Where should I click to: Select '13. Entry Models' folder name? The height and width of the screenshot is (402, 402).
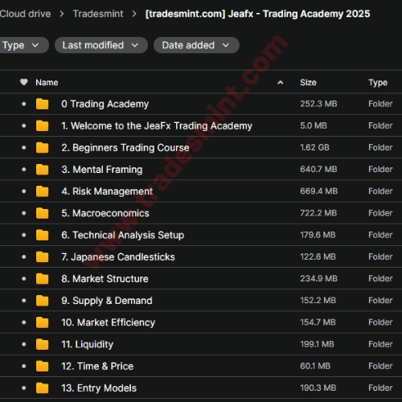[x=99, y=388]
